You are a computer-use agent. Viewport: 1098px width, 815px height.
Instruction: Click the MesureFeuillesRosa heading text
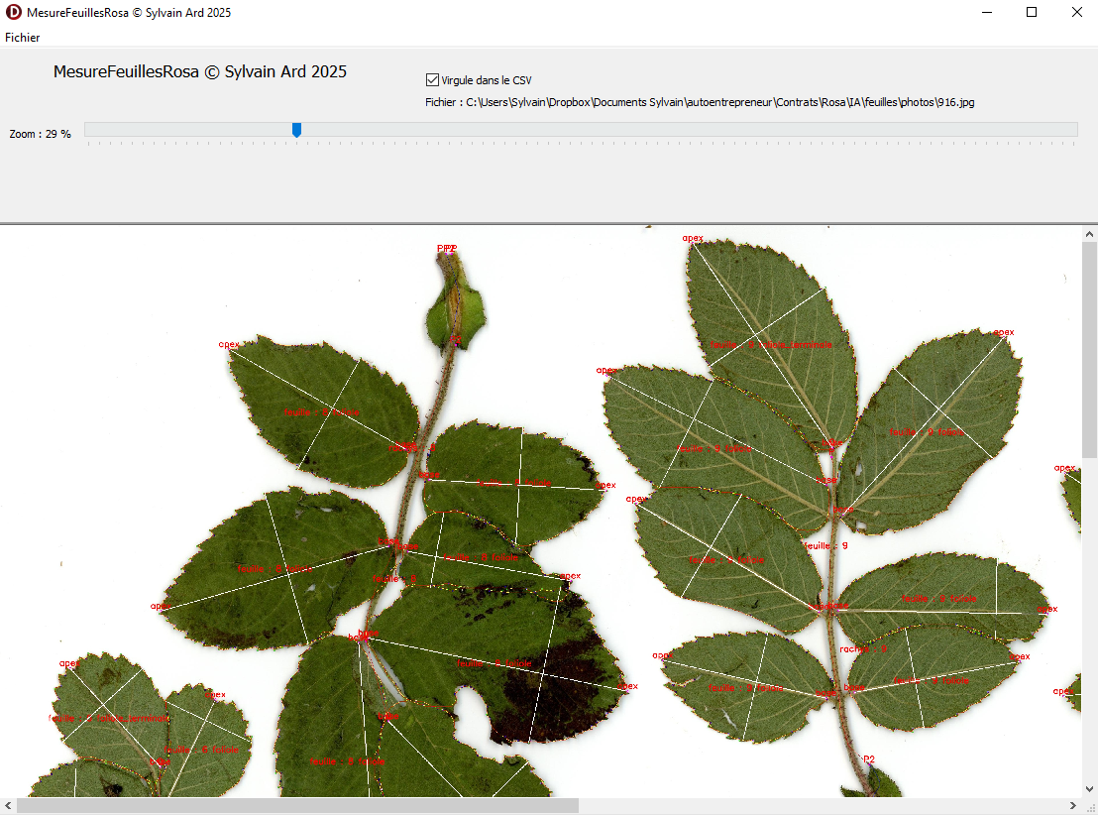click(199, 71)
